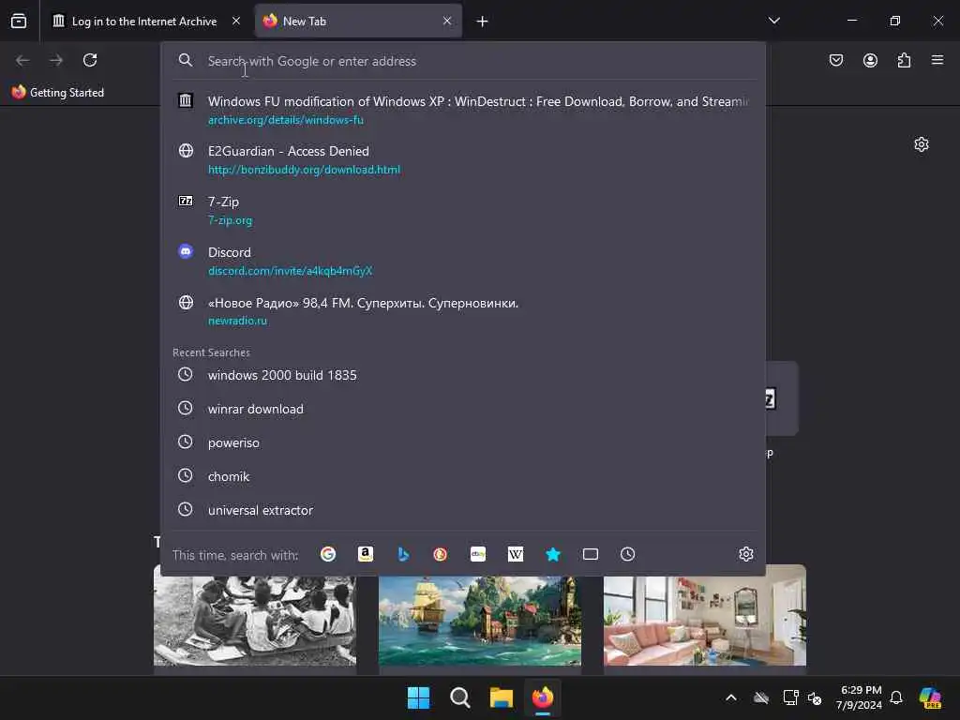The width and height of the screenshot is (960, 720).
Task: Open the clock showing 6:29 PM
Action: click(x=859, y=697)
